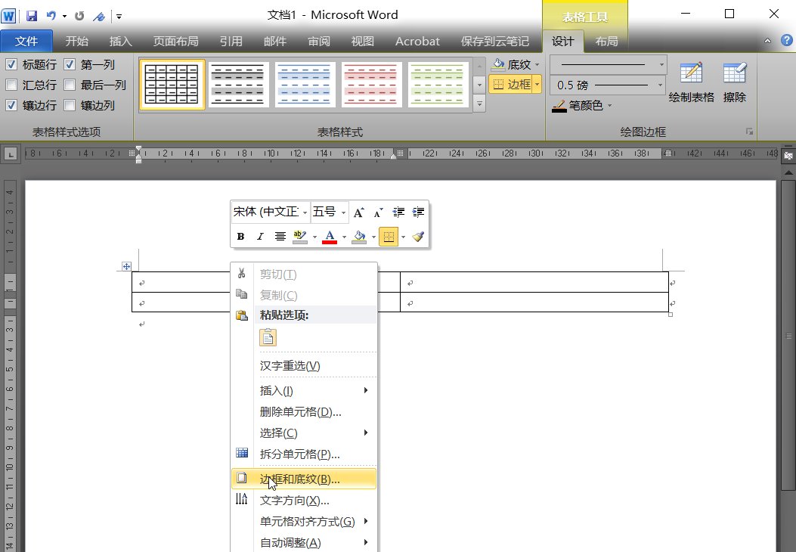796x552 pixels.
Task: Enable the 汇总行 total row option
Action: pyautogui.click(x=11, y=85)
